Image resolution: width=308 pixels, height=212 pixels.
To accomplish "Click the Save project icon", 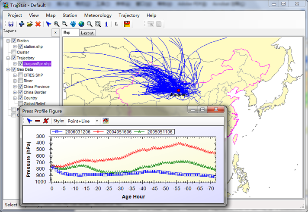I will point(11,24).
